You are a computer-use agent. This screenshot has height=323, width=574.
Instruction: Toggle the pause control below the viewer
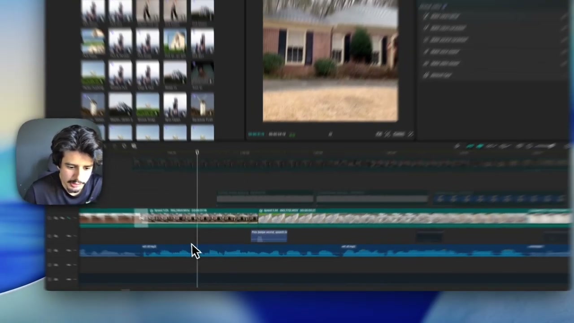click(x=330, y=134)
